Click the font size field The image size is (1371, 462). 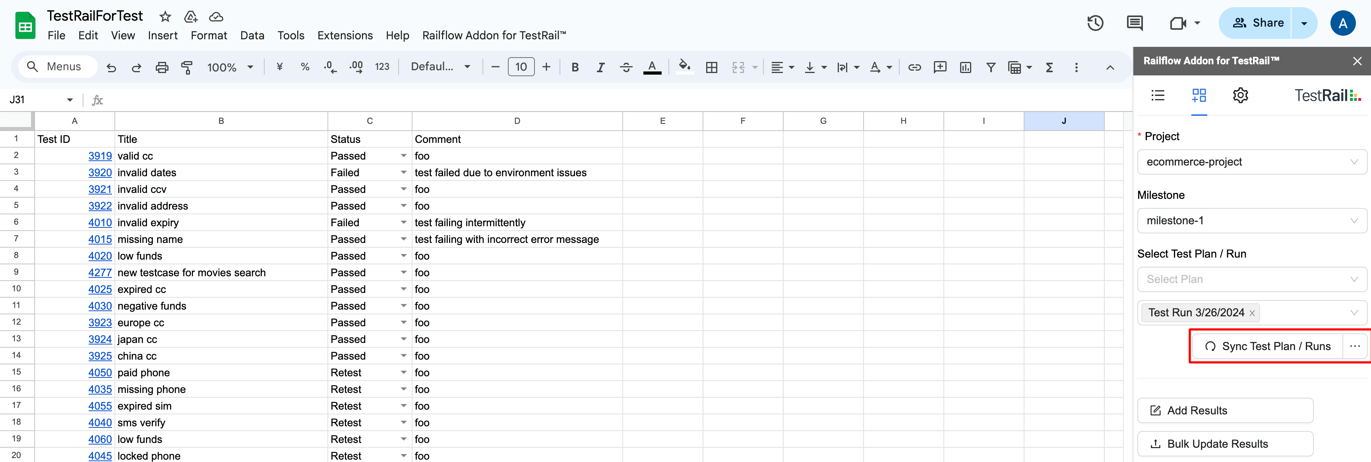point(521,67)
